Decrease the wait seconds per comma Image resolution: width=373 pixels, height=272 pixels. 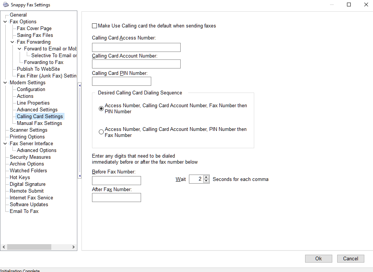click(206, 181)
